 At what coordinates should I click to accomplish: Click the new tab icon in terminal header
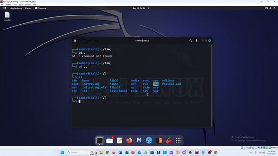coord(75,40)
